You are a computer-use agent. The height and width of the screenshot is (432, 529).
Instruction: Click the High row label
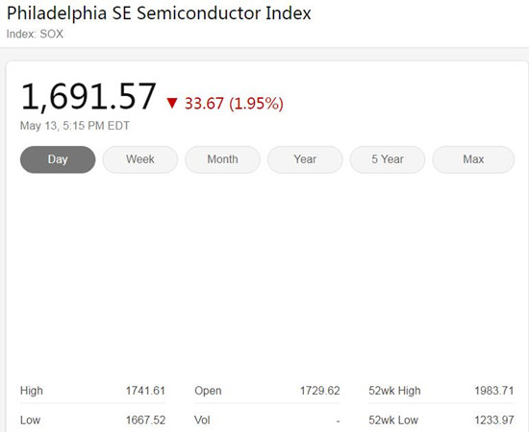click(x=32, y=391)
